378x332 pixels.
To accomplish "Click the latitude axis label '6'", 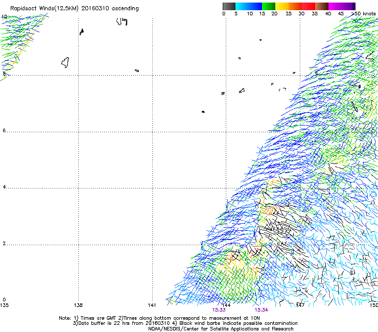I will click(x=4, y=130).
